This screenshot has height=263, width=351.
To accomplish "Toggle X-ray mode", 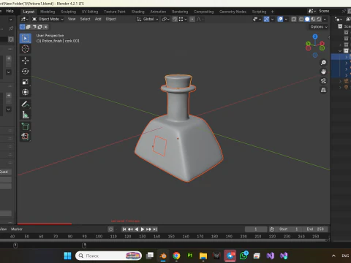I will click(294, 19).
